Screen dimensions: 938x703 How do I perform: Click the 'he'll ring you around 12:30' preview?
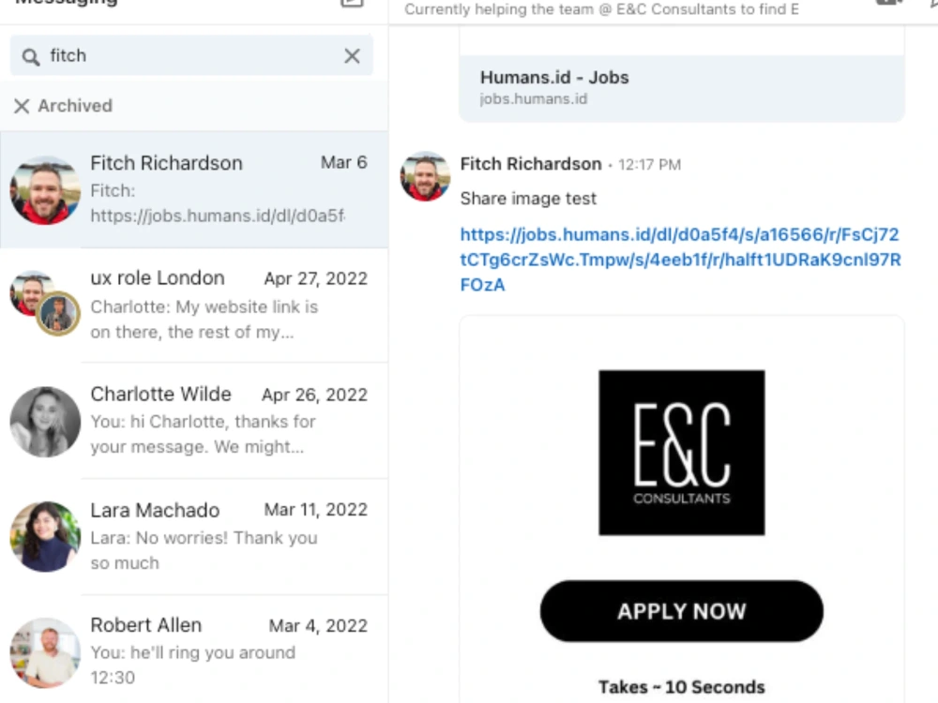[x=193, y=665]
